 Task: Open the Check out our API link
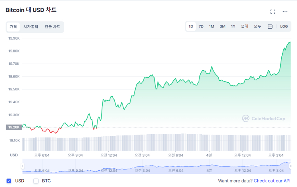[272, 181]
